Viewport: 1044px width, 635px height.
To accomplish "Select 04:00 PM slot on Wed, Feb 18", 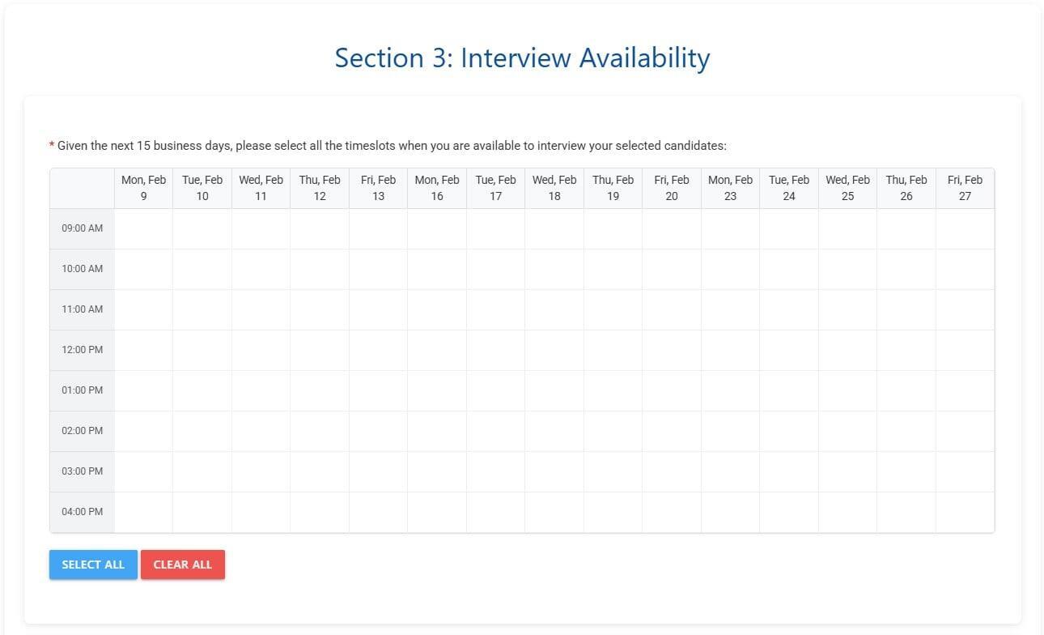I will [554, 512].
